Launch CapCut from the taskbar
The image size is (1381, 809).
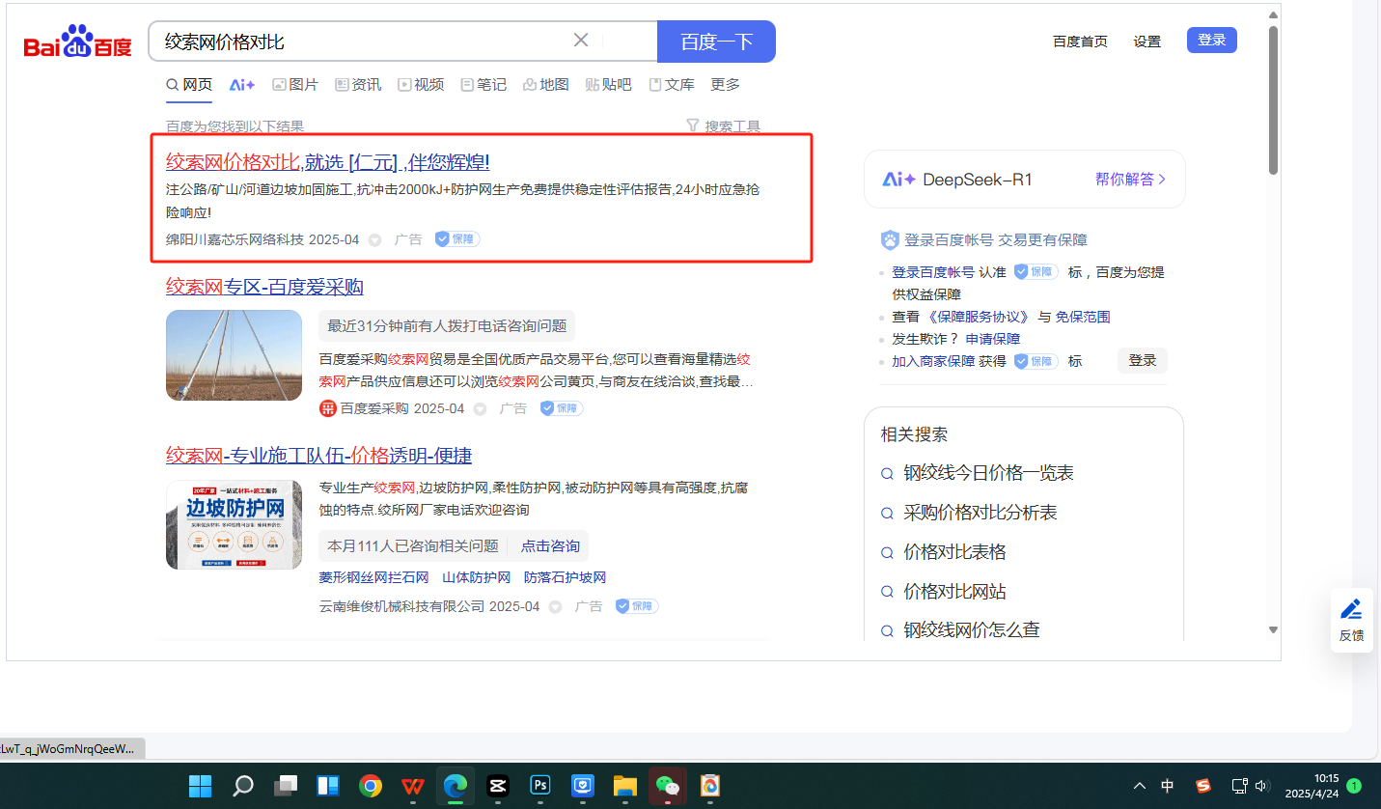[x=498, y=786]
